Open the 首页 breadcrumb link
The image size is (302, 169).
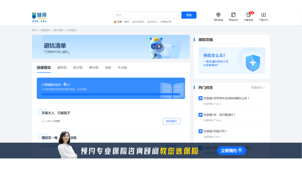(34, 30)
